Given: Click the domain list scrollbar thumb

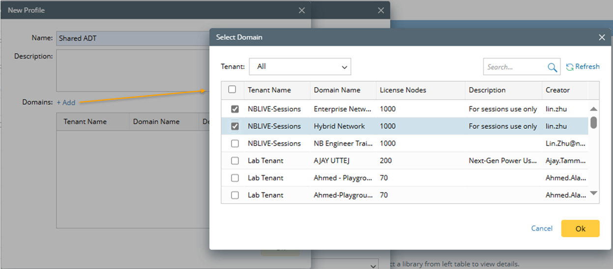Looking at the screenshot, I should [x=593, y=122].
